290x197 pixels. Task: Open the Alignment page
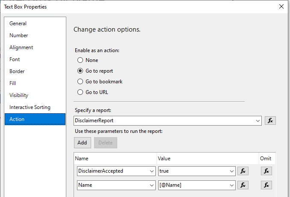(x=35, y=47)
